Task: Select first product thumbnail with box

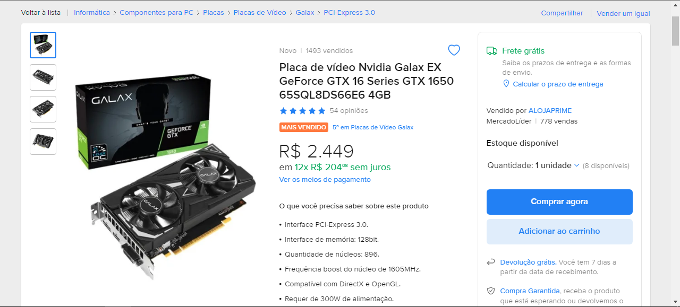Action: [43, 45]
